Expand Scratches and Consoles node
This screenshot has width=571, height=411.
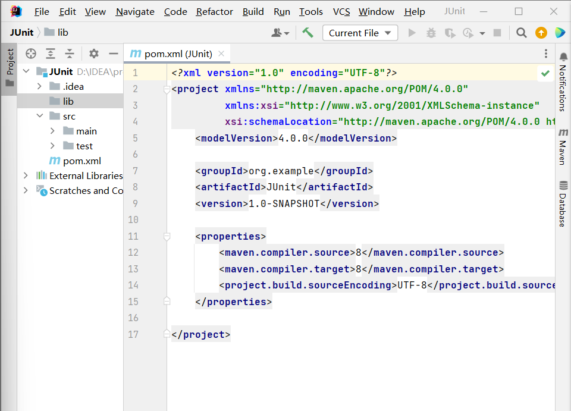pyautogui.click(x=26, y=190)
